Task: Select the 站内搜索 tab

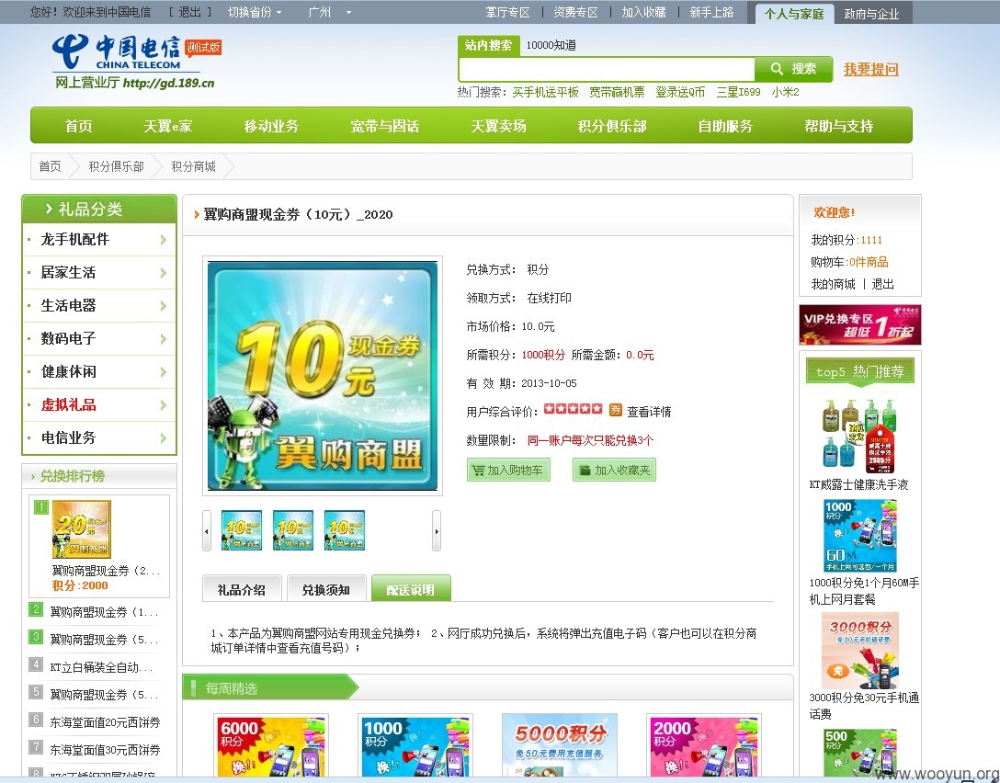Action: [488, 45]
